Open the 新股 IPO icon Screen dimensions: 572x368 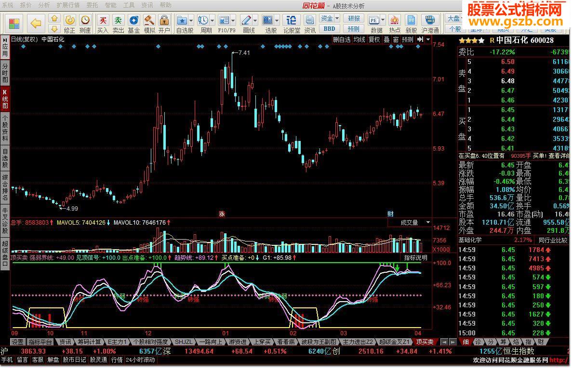411,20
